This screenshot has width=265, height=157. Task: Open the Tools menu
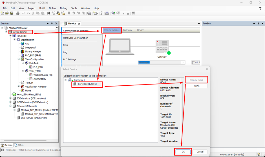click(x=74, y=8)
